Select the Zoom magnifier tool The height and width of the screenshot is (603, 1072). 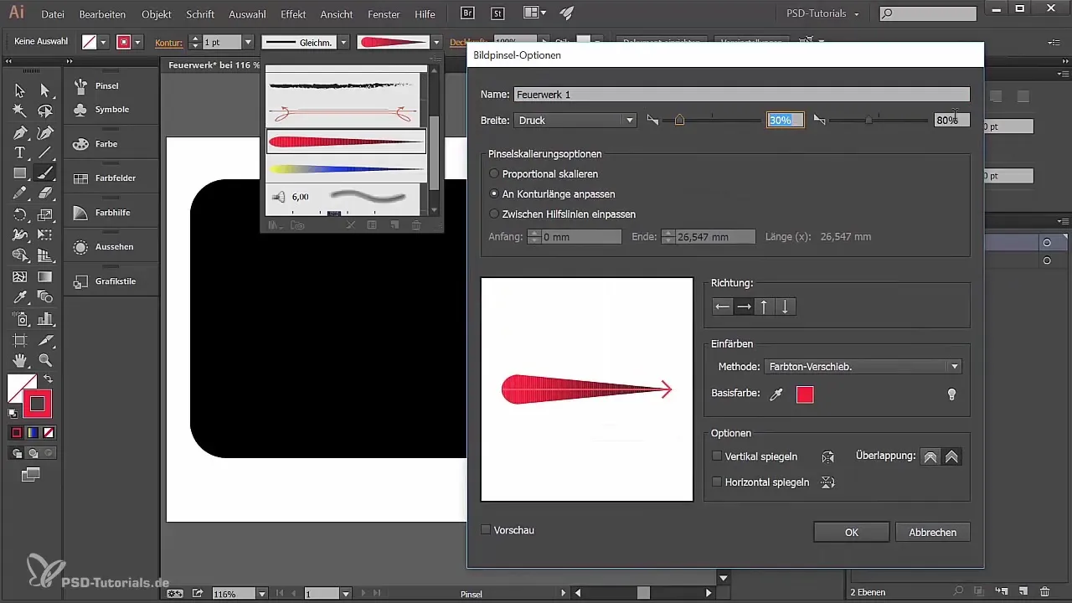pos(45,360)
